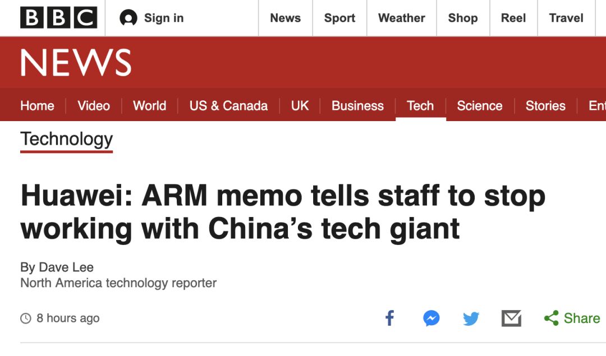Click the Sign in account avatar icon
The image size is (606, 356).
pyautogui.click(x=128, y=18)
